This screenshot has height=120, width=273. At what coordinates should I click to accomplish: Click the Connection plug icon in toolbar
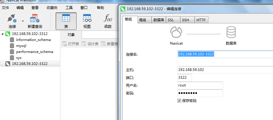click(12, 18)
